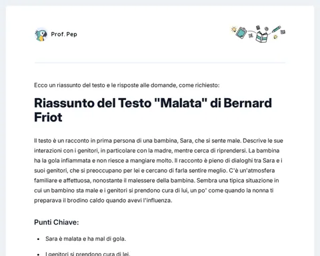Viewport: 320px width, 256px height.
Task: Click the horizontal divider line under header
Action: click(160, 63)
